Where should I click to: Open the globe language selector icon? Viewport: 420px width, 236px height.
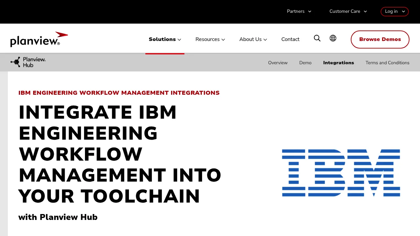click(333, 38)
